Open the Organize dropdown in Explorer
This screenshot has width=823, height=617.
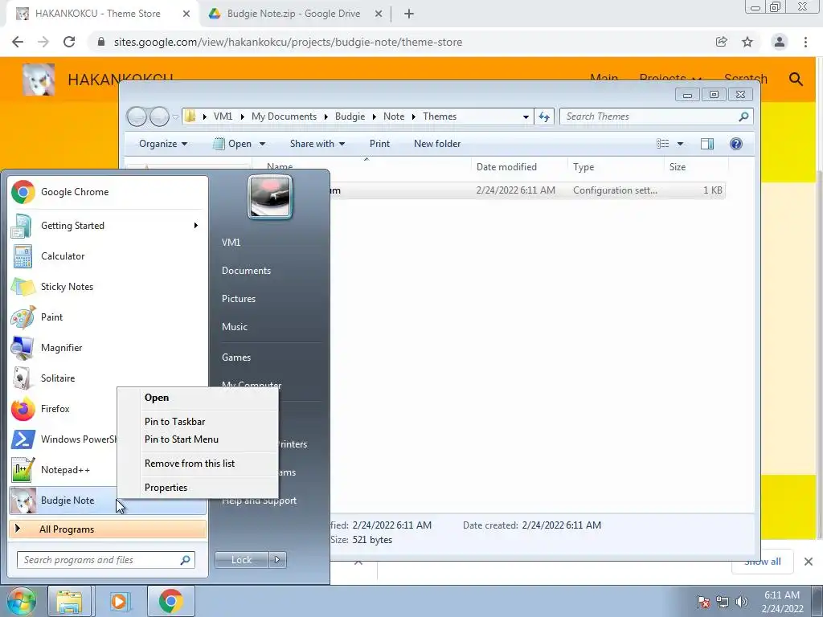click(x=162, y=144)
